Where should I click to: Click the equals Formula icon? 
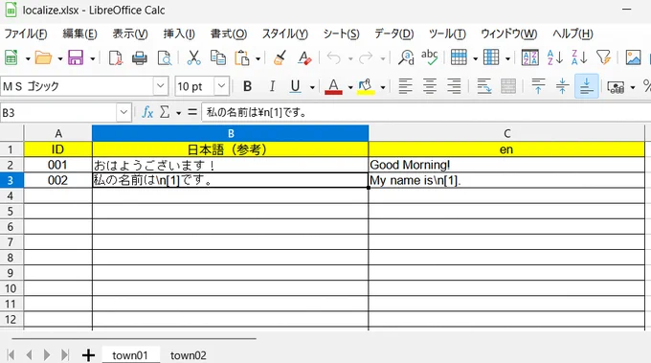[x=192, y=112]
